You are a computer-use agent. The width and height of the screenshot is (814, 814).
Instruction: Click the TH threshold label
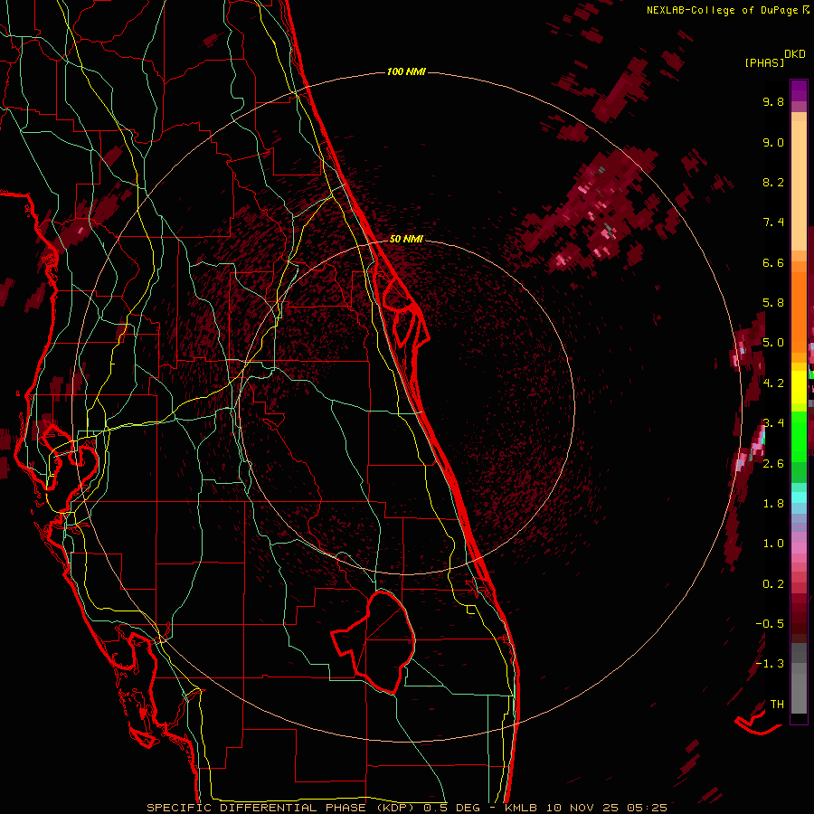[777, 705]
